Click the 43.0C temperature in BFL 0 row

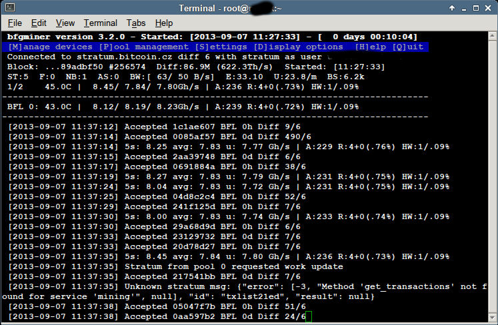click(58, 107)
